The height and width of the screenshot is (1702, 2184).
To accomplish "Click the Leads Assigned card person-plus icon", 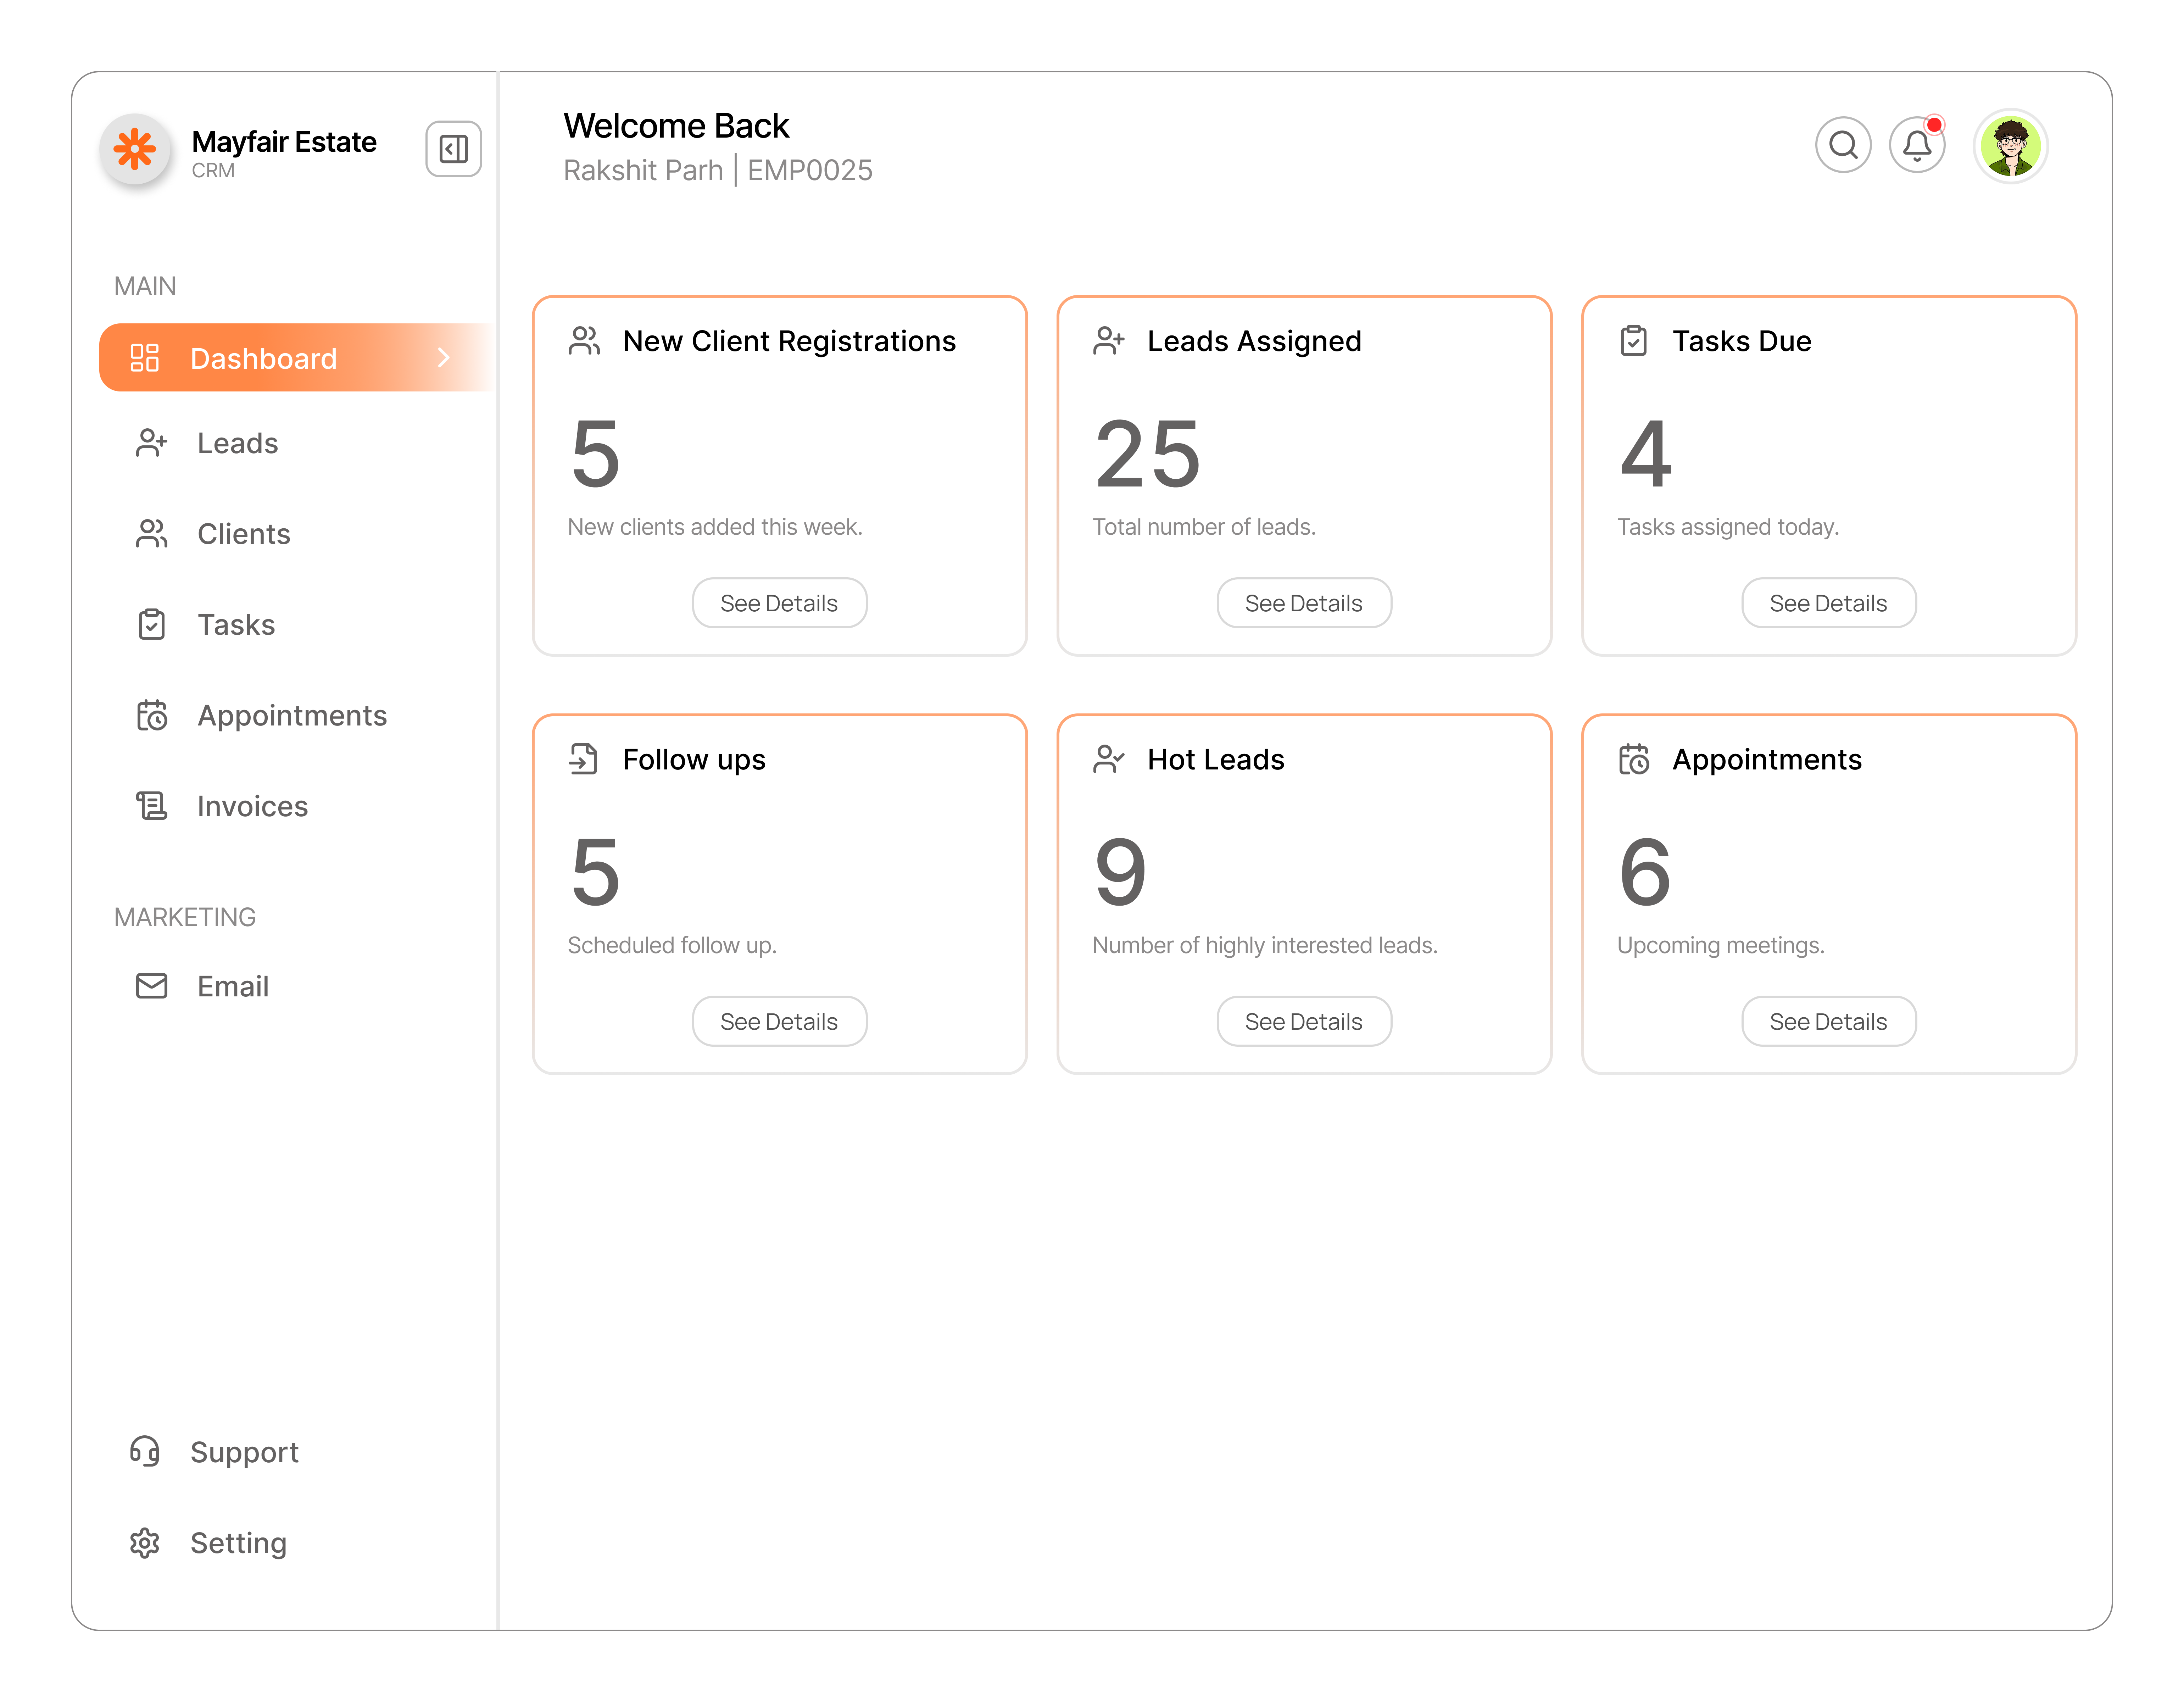I will (1109, 341).
